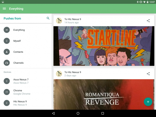Tap the 14 hours ago timestamp
Screen dimensions: 156x117
(x=71, y=23)
